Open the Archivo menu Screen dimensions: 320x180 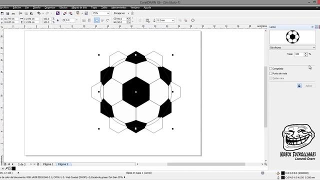click(x=4, y=7)
